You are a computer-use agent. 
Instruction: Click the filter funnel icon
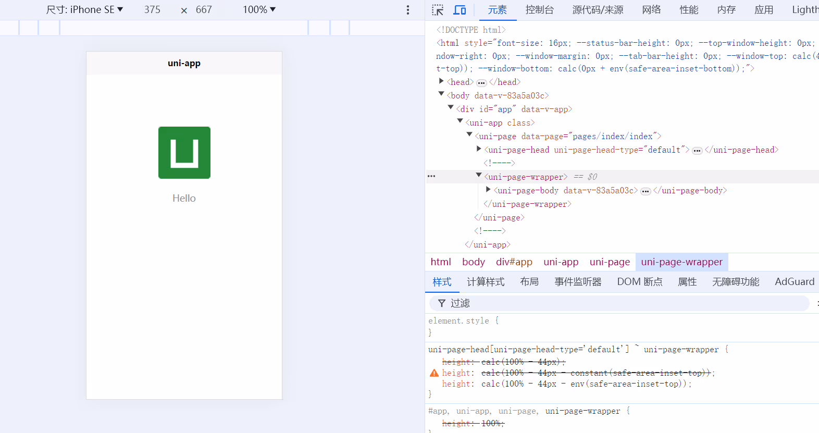[x=442, y=303]
